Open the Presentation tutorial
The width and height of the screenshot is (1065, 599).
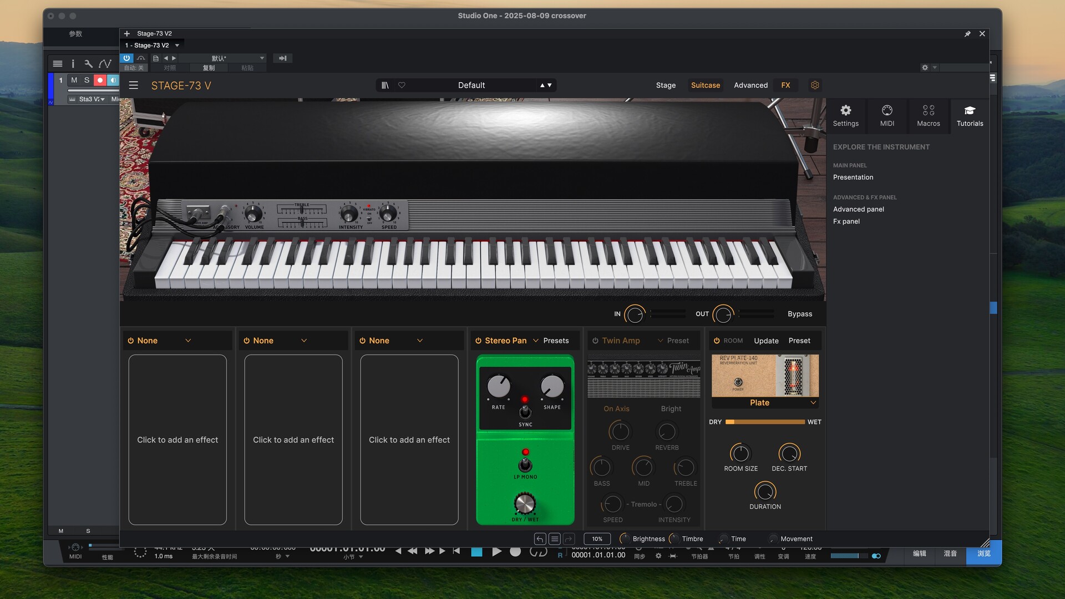pos(853,177)
